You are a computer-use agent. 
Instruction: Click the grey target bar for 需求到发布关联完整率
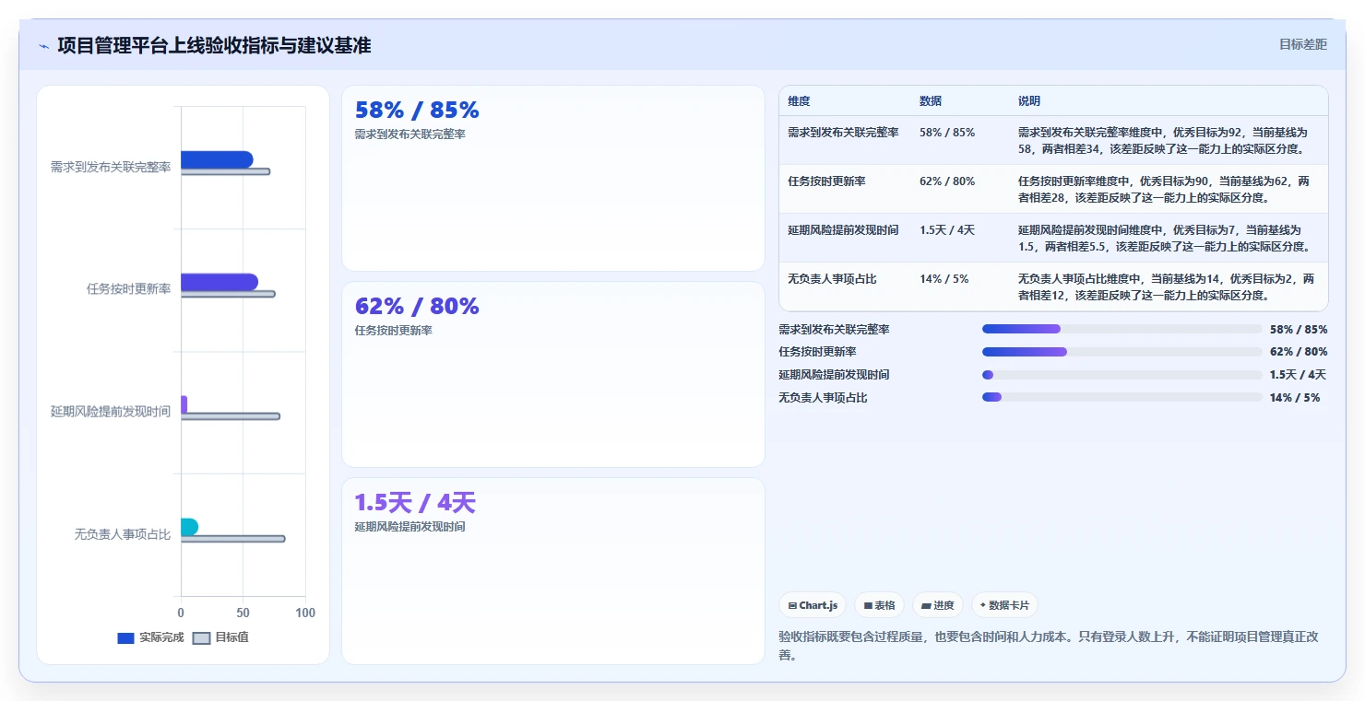[x=225, y=172]
